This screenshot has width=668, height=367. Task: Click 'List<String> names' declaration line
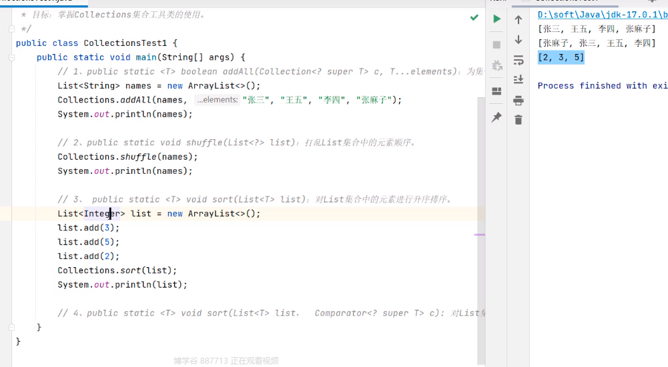pyautogui.click(x=159, y=86)
